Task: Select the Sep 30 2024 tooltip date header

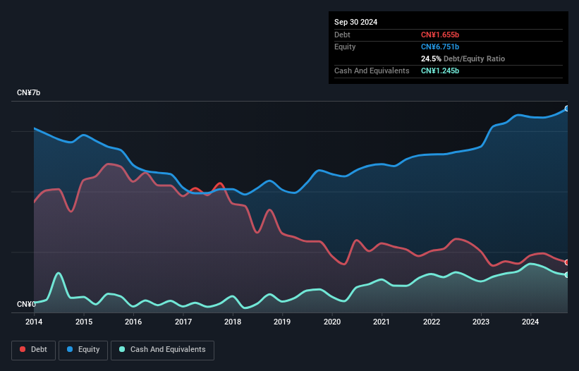Action: 355,22
